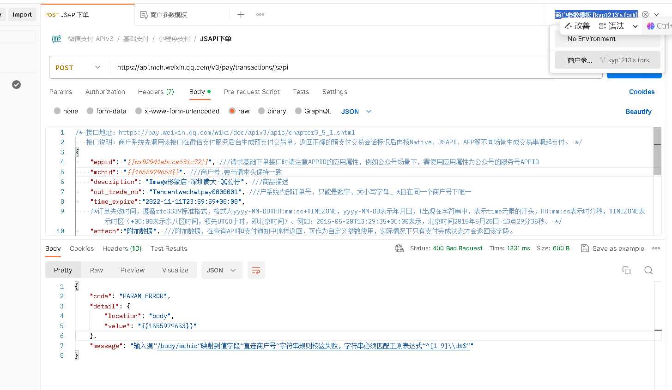Toggle word wrap in response body
Image resolution: width=672 pixels, height=390 pixels.
[x=256, y=270]
